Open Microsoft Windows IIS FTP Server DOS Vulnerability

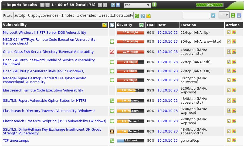tap(45, 33)
